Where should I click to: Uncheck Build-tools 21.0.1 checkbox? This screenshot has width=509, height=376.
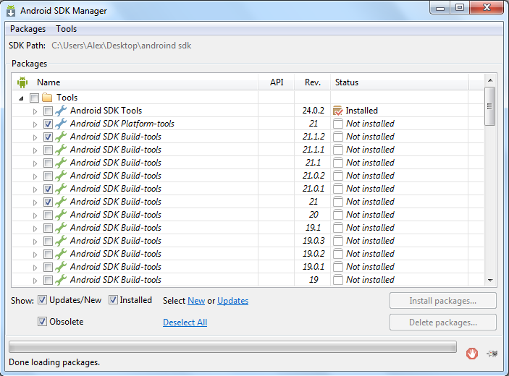tap(48, 189)
